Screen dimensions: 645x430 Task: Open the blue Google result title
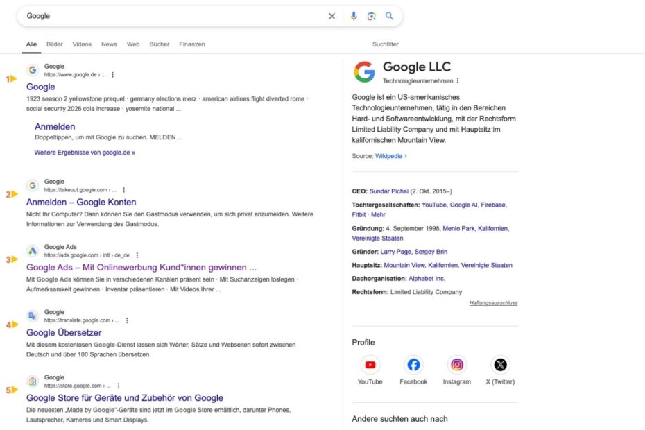click(x=41, y=87)
